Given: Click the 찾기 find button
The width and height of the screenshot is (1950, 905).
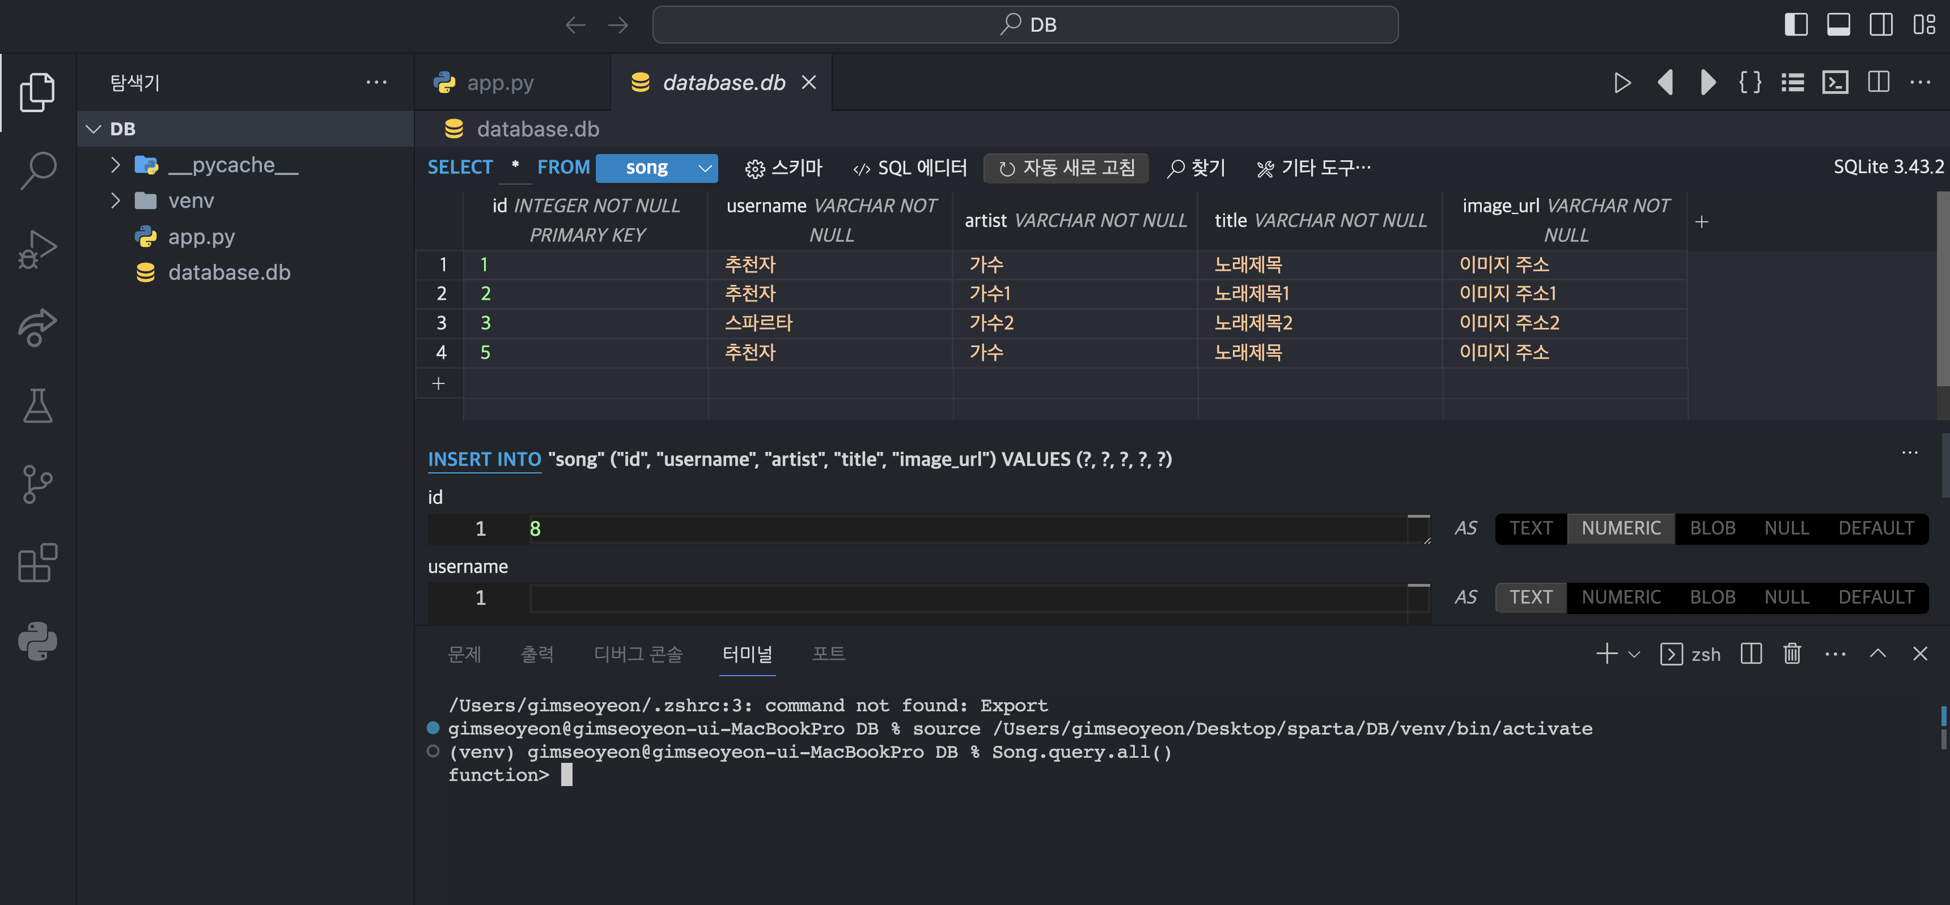Looking at the screenshot, I should (1196, 168).
